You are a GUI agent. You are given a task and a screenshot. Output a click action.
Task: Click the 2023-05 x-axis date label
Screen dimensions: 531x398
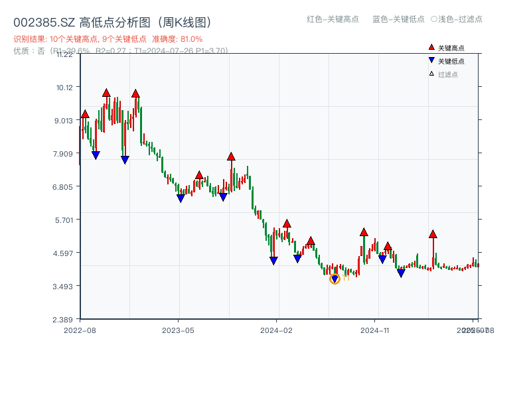tap(178, 330)
